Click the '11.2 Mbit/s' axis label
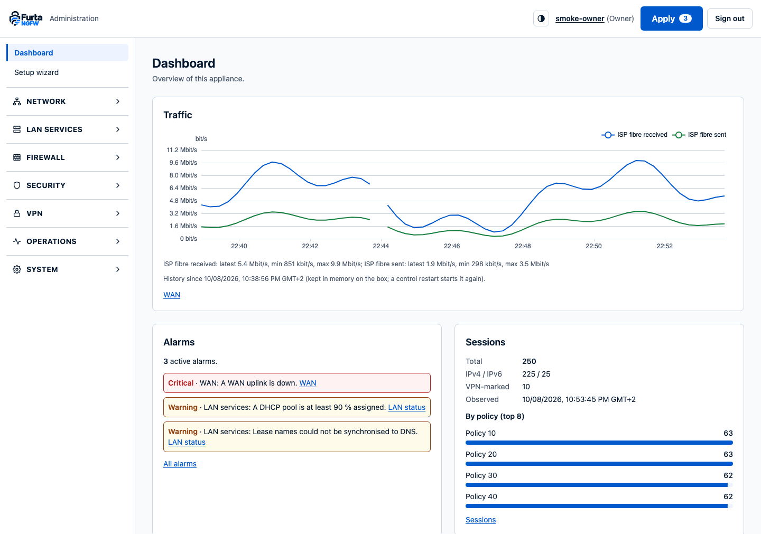Image resolution: width=761 pixels, height=534 pixels. point(182,150)
